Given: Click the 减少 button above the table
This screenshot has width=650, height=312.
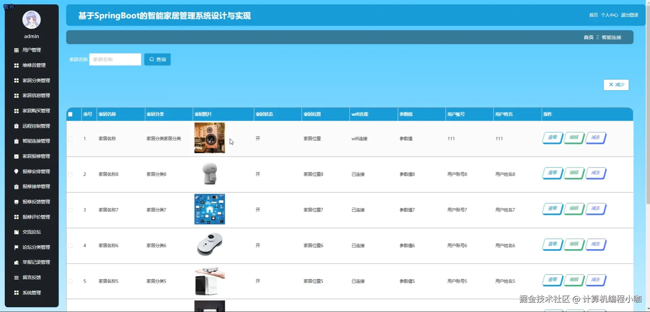Looking at the screenshot, I should (616, 85).
